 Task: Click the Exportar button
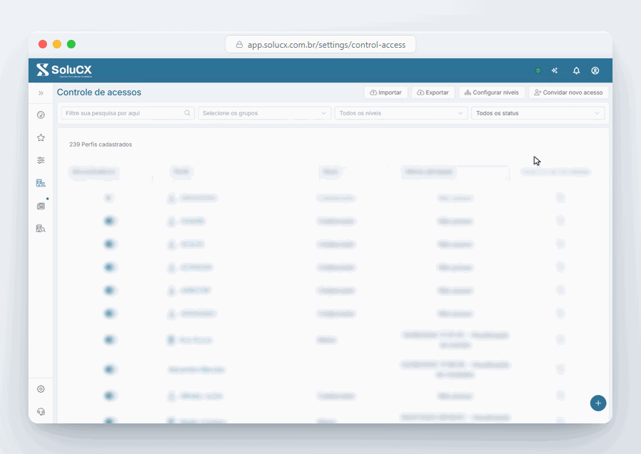[433, 93]
